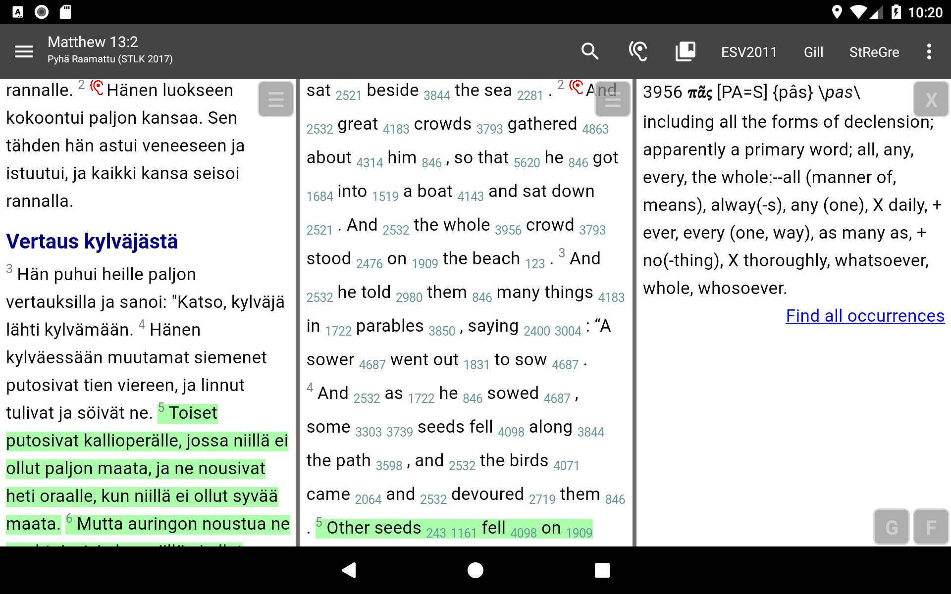Select the Gill commentary shortcut
The image size is (951, 594).
[813, 52]
